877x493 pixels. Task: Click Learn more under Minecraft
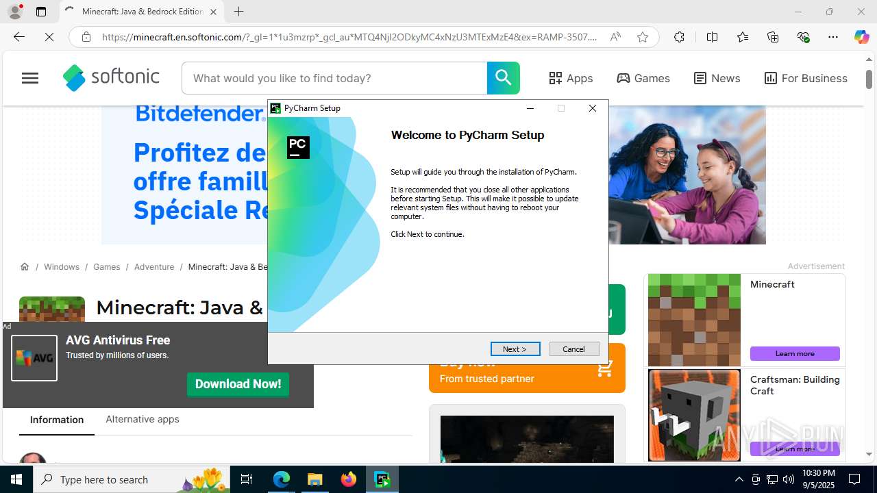[795, 353]
